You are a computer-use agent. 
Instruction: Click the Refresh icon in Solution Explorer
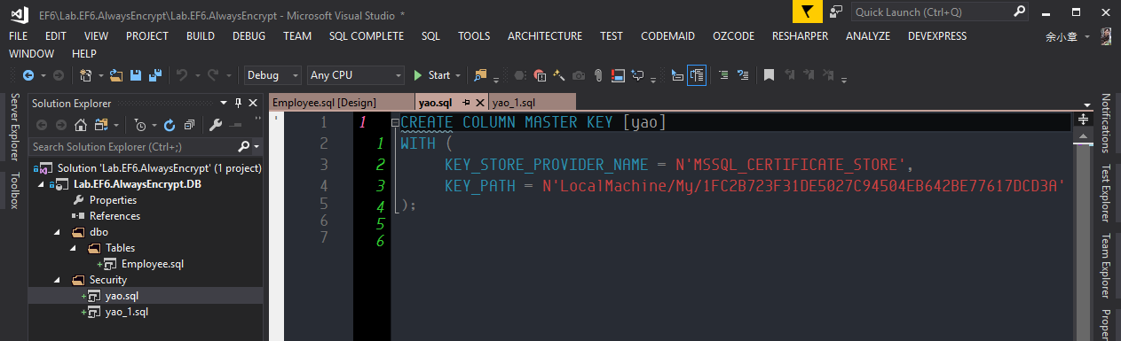(169, 125)
